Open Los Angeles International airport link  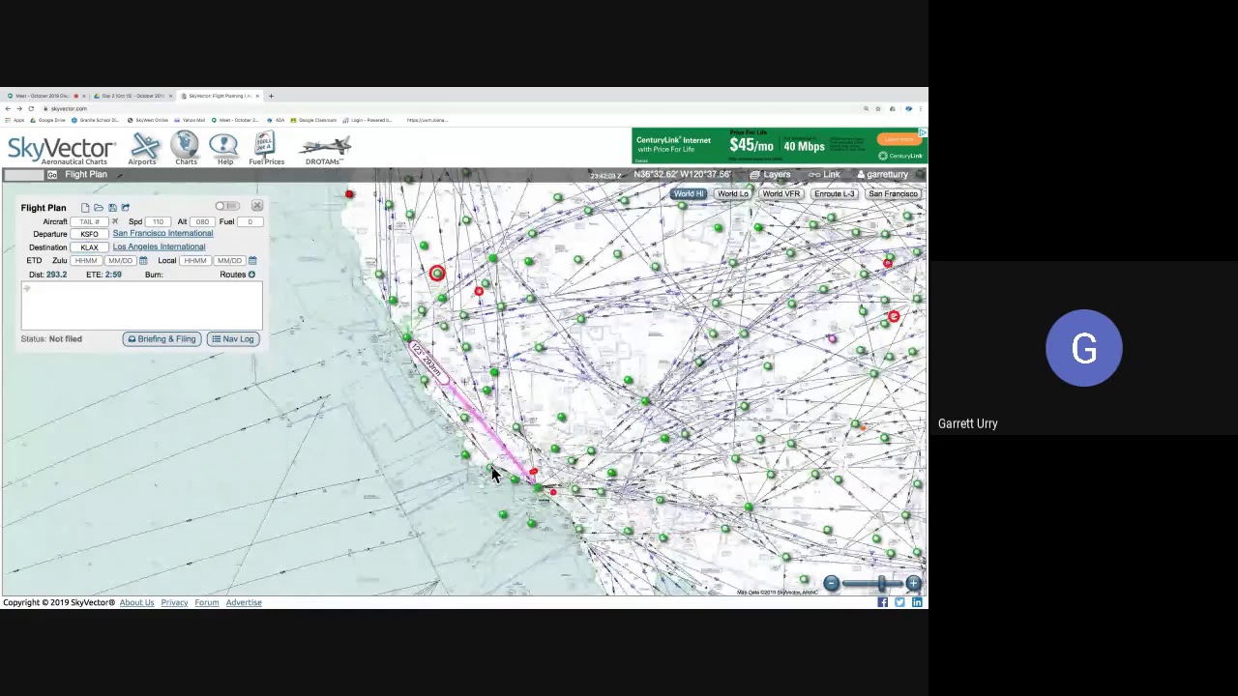[x=159, y=246]
